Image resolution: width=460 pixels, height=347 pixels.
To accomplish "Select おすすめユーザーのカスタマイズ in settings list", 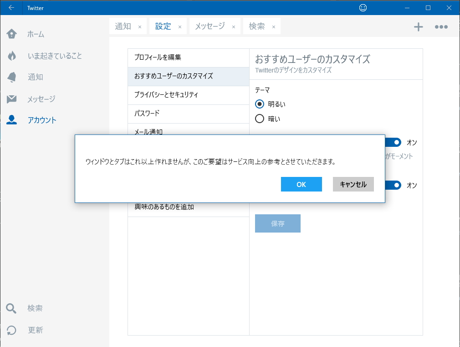I will tap(189, 77).
